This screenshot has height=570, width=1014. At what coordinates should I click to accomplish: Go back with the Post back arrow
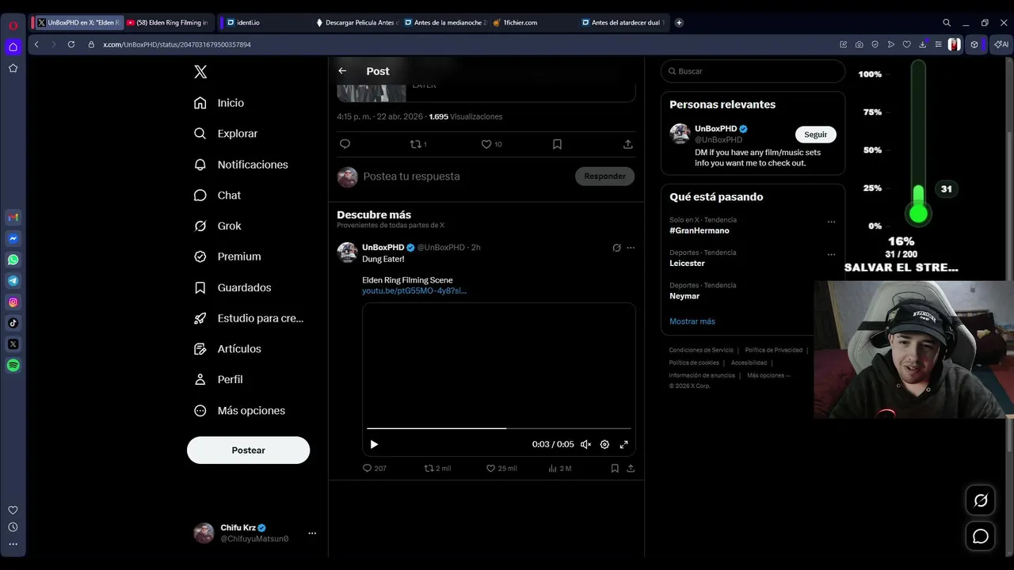pyautogui.click(x=342, y=70)
